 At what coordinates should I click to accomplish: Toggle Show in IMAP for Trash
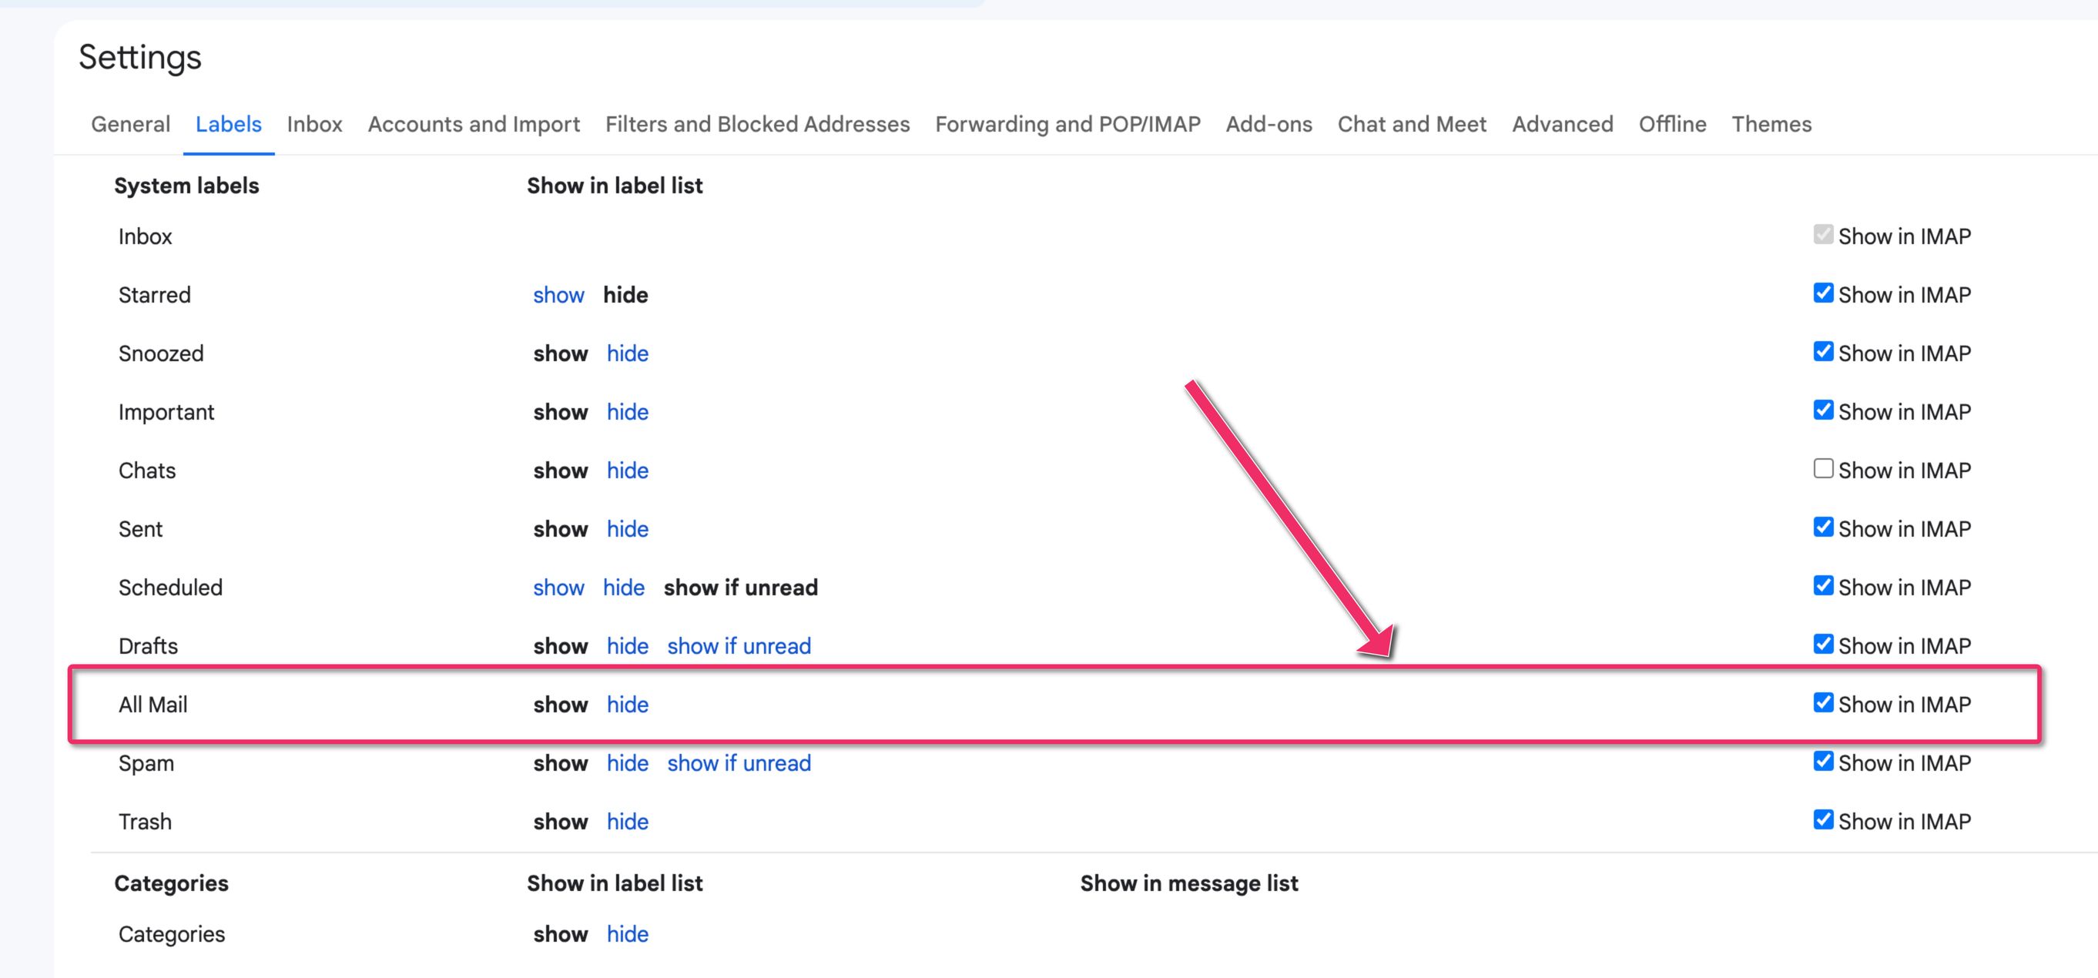(x=1823, y=820)
